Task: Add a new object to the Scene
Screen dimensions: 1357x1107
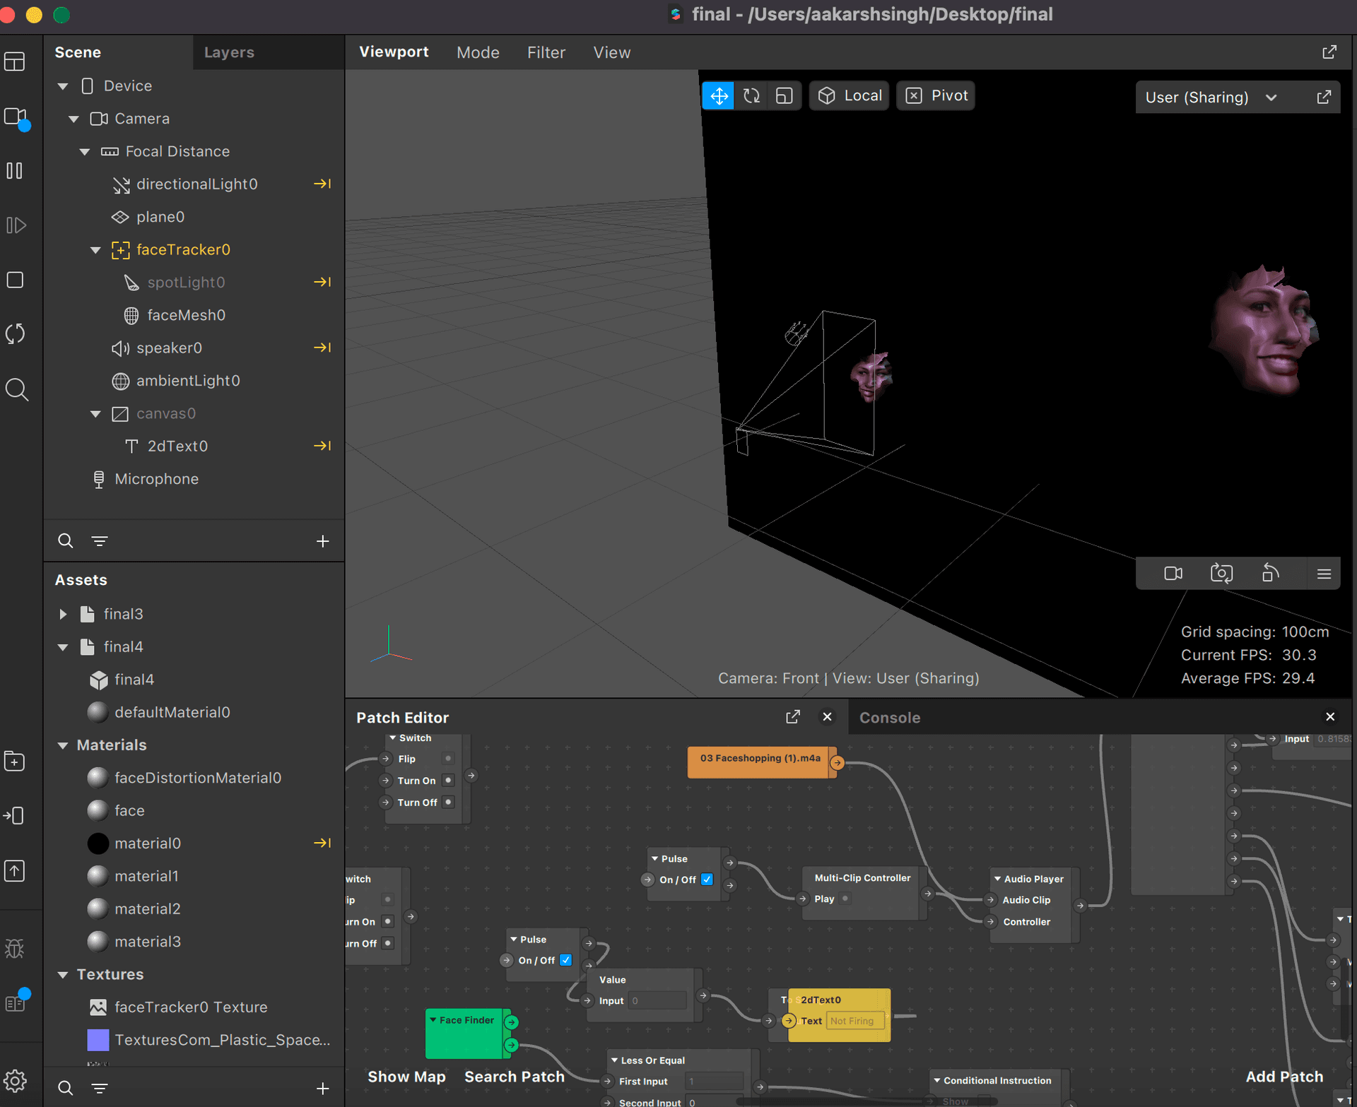Action: tap(322, 541)
